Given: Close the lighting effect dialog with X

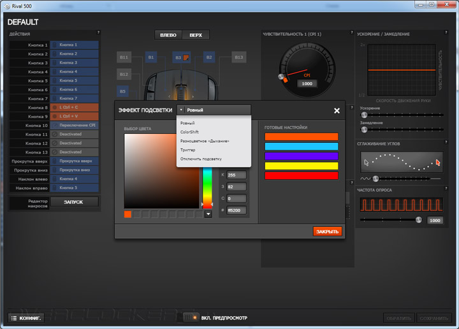Looking at the screenshot, I should point(337,110).
